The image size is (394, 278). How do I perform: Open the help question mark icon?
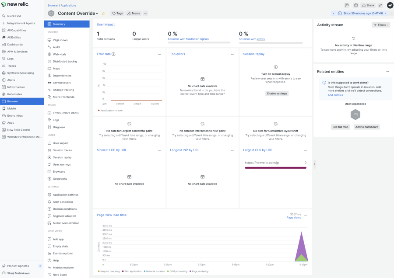[x=356, y=5]
